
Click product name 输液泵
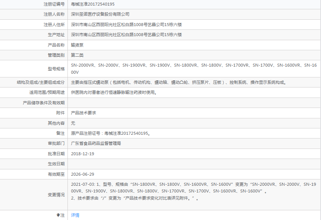pyautogui.click(x=77, y=45)
